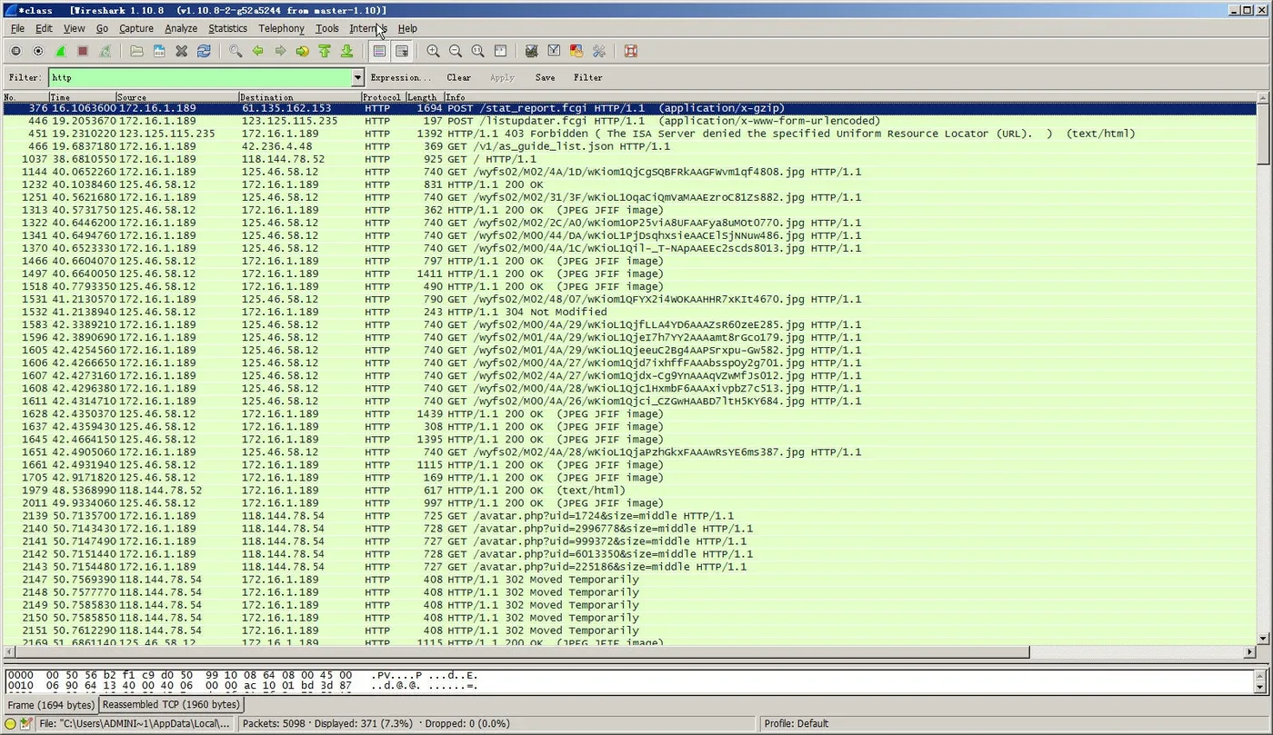1273x735 pixels.
Task: Open the Telephony menu
Action: [281, 28]
